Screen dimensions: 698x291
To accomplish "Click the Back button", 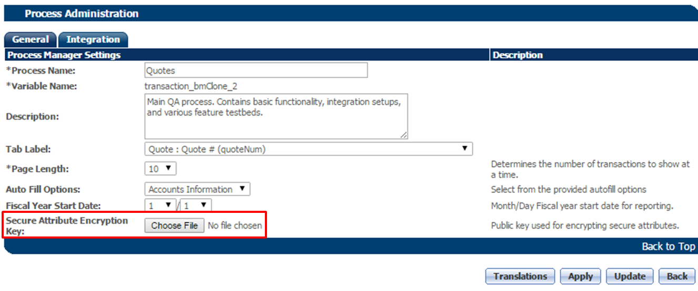I will click(x=677, y=276).
